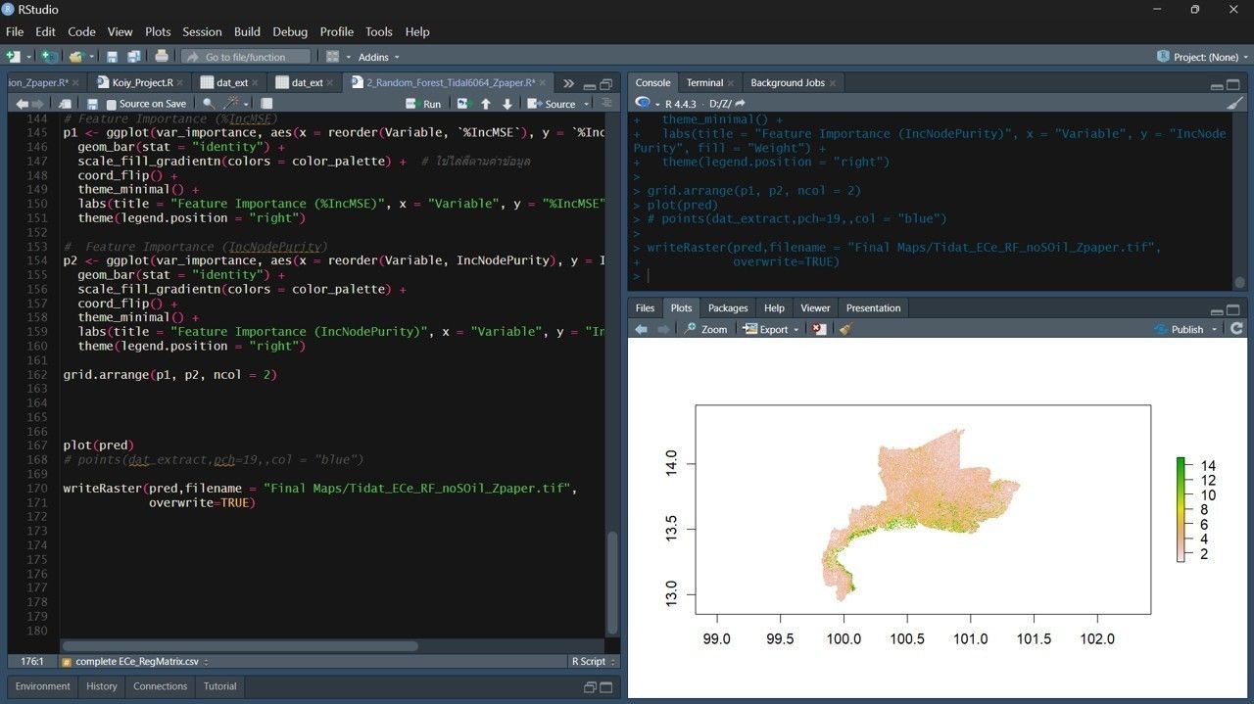1254x704 pixels.
Task: Clear all plots with the broom icon
Action: [x=845, y=329]
